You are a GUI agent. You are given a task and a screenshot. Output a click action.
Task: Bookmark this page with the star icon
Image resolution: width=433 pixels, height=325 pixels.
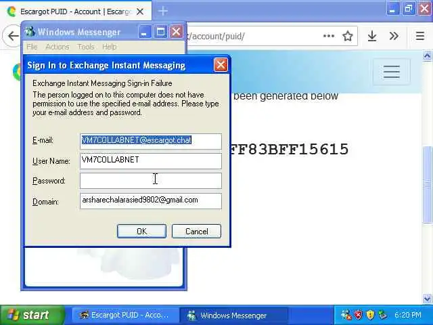pyautogui.click(x=347, y=36)
